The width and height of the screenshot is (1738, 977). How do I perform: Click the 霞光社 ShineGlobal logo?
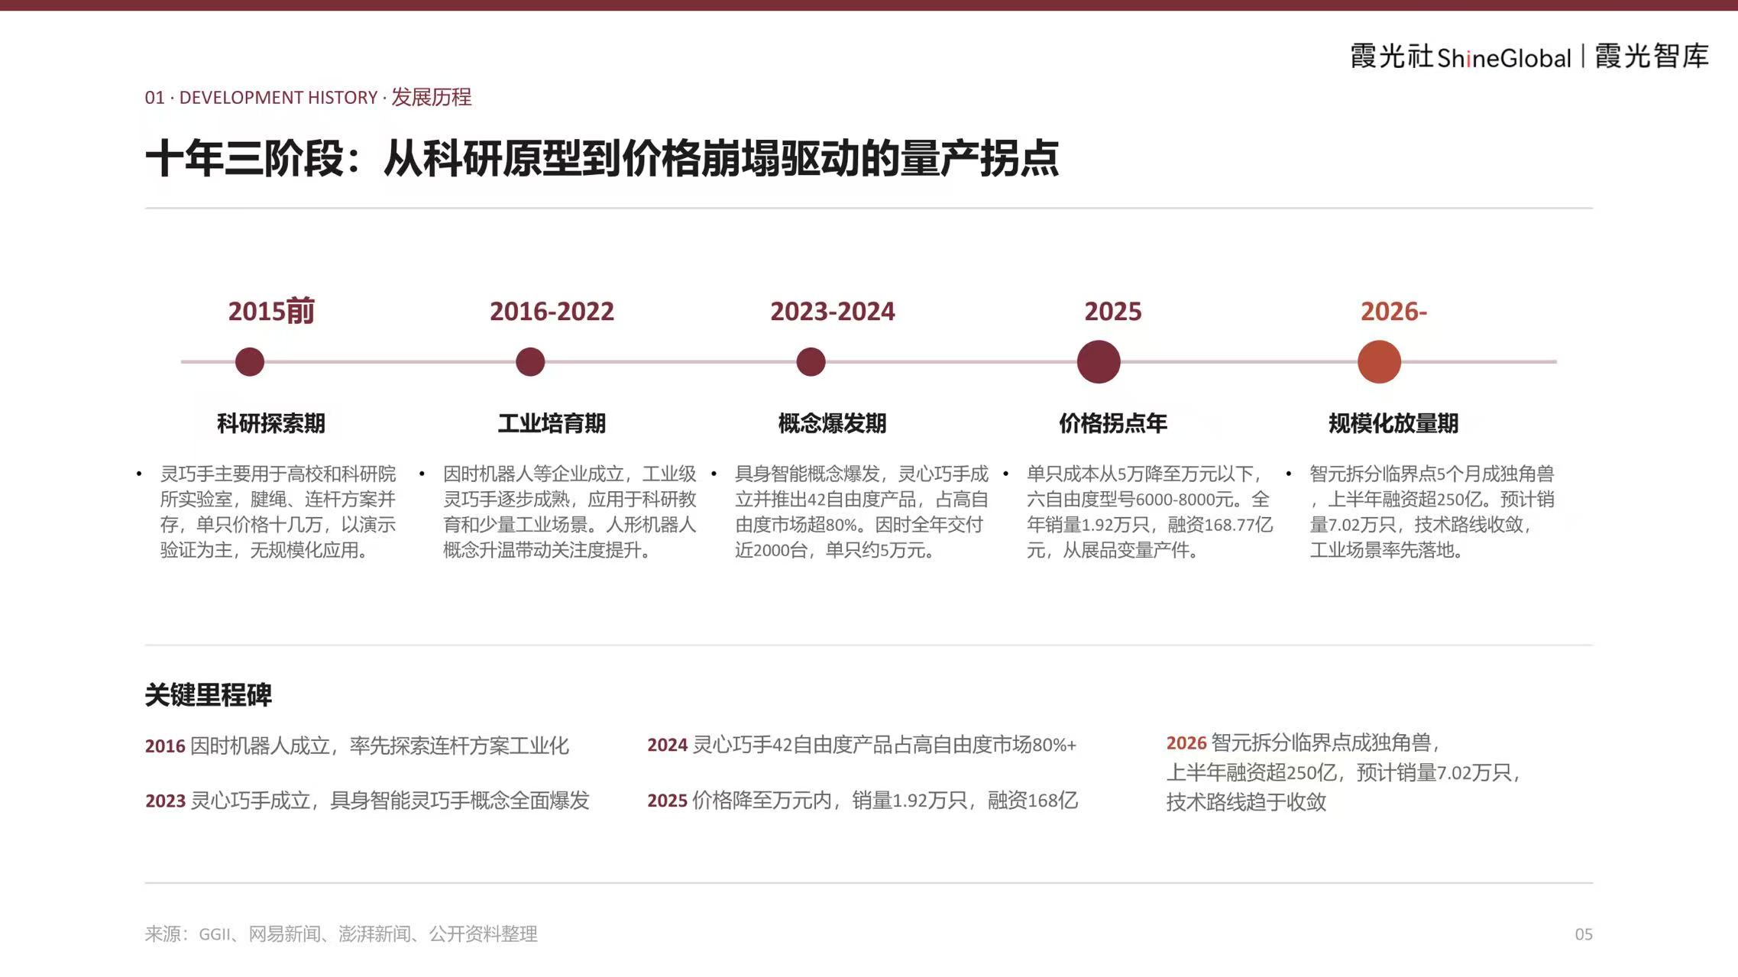(x=1460, y=57)
